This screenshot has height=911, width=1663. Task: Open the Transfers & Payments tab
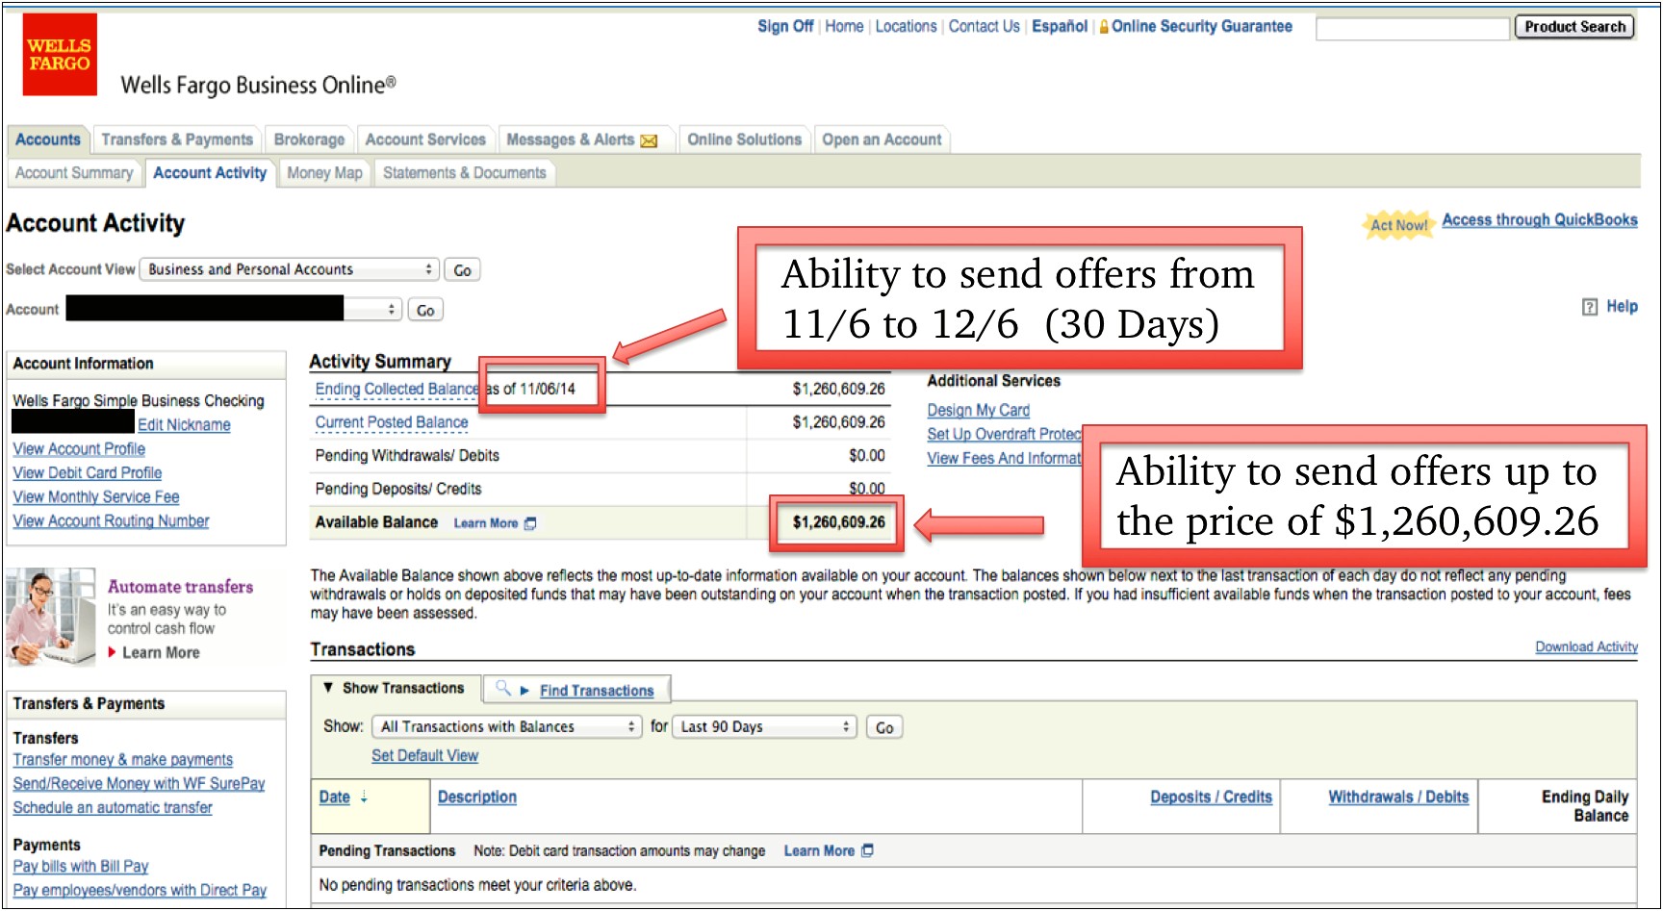point(177,139)
